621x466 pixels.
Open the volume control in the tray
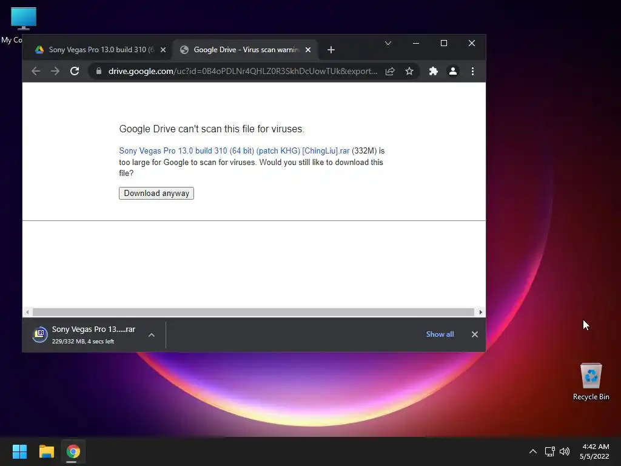point(565,451)
